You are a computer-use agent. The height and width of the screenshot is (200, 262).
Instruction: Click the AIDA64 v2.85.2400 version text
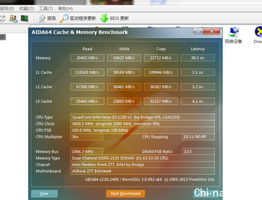(x=150, y=180)
